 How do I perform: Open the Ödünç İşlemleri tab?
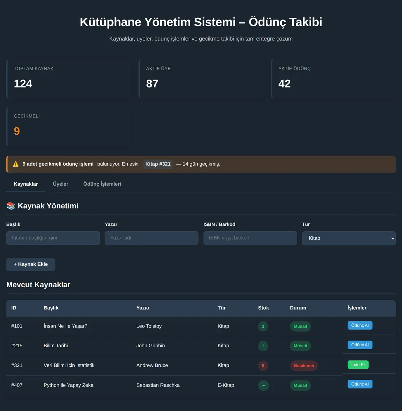coord(102,184)
